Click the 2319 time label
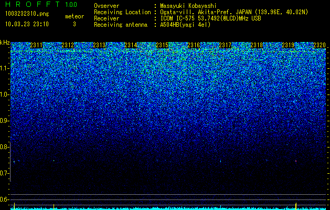Viewport: 330px width, 210px height. [288, 45]
